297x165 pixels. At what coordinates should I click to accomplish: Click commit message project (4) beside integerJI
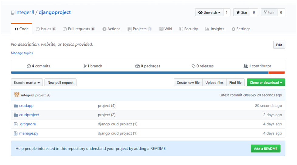pyautogui.click(x=43, y=95)
